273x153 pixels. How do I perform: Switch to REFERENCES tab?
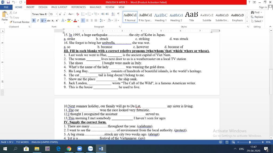78,7
